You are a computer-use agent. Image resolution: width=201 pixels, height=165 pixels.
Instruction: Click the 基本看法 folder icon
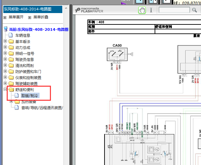coord(11,41)
